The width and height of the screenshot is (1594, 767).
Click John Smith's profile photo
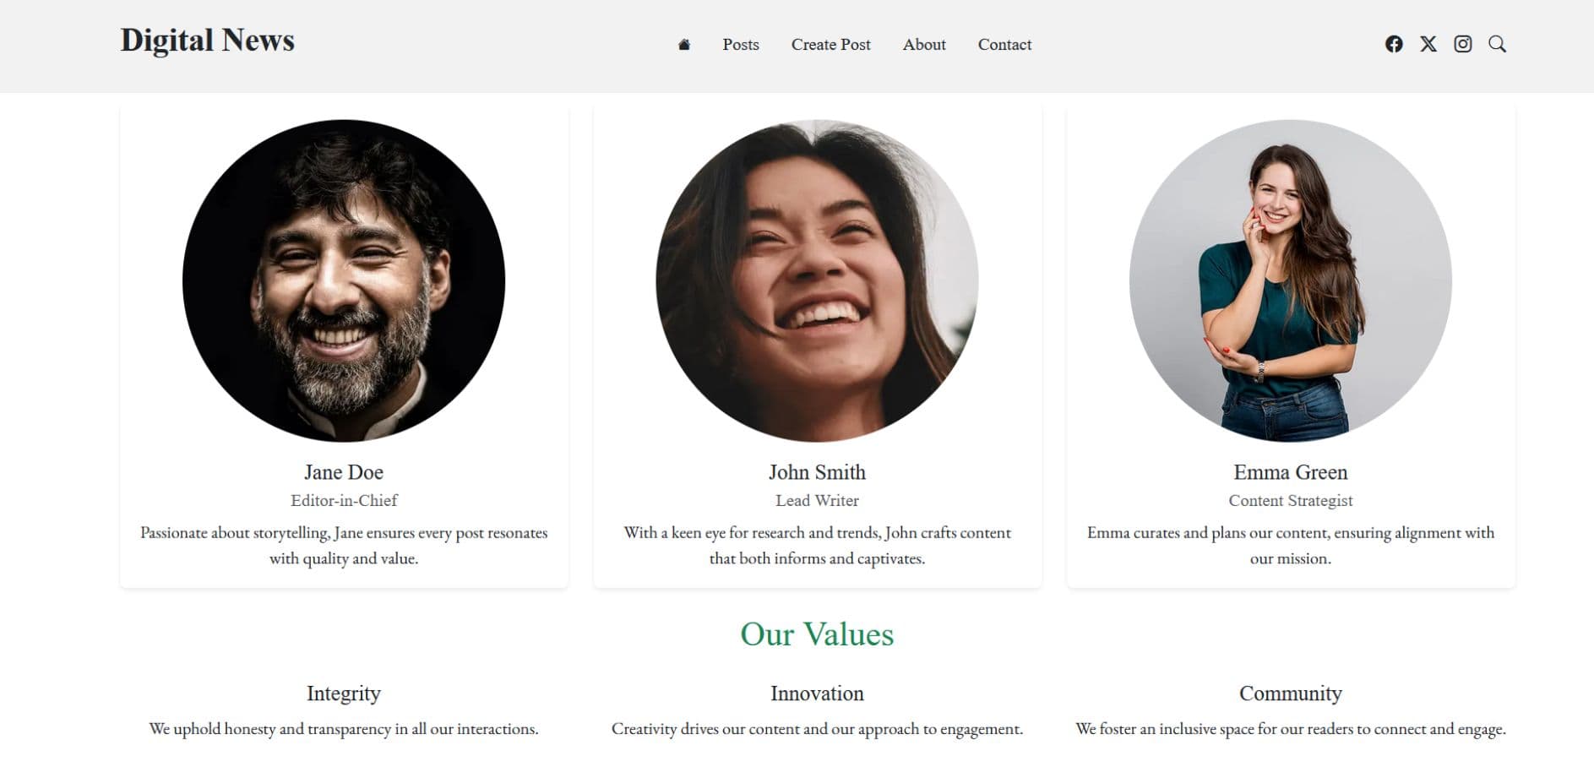[817, 280]
